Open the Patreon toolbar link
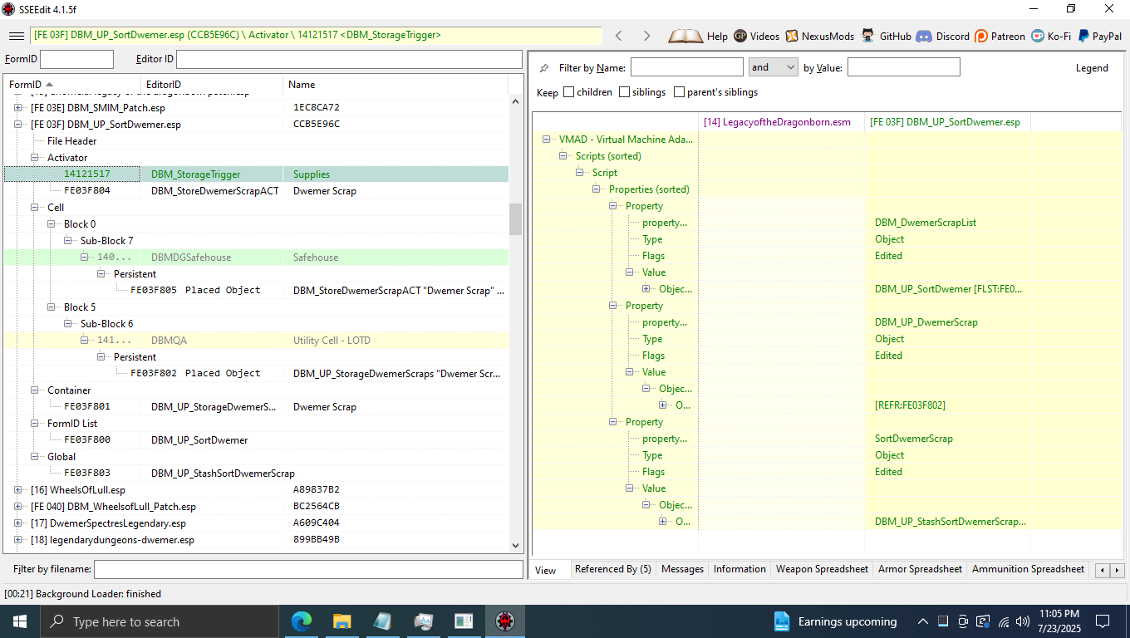This screenshot has height=638, width=1130. click(1000, 36)
